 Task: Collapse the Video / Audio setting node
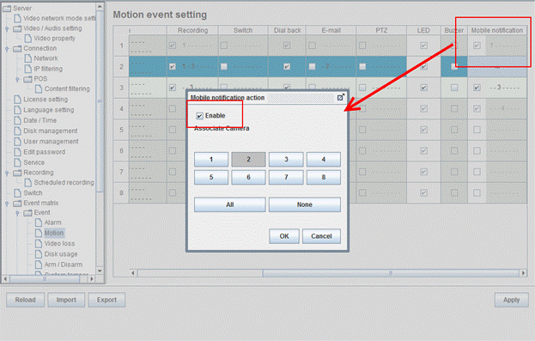7,28
